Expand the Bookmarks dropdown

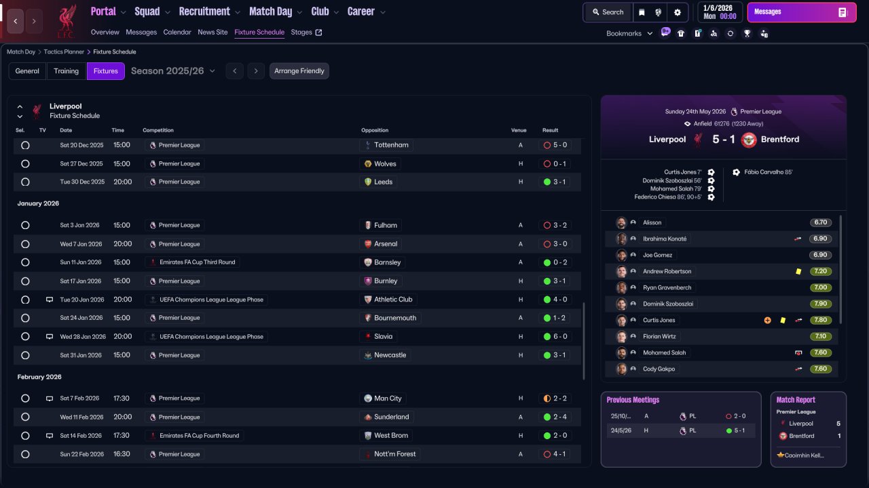pyautogui.click(x=629, y=33)
